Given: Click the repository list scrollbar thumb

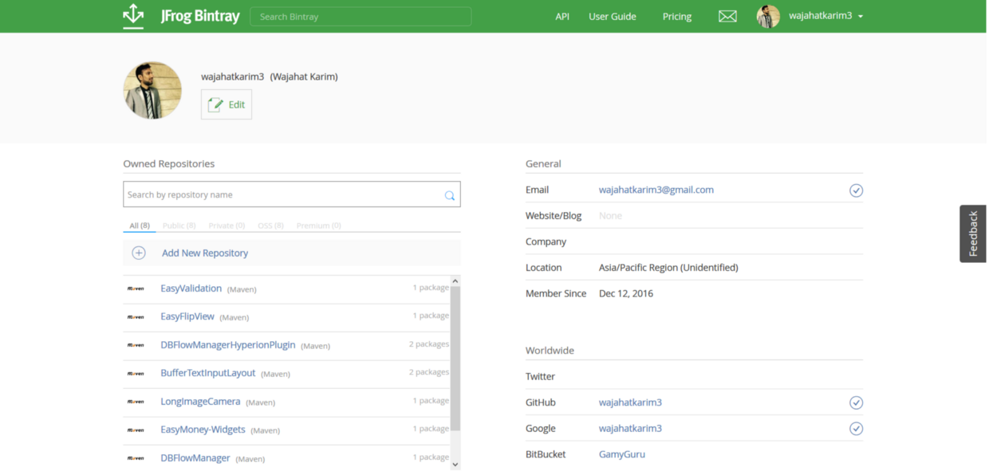Looking at the screenshot, I should pos(455,359).
